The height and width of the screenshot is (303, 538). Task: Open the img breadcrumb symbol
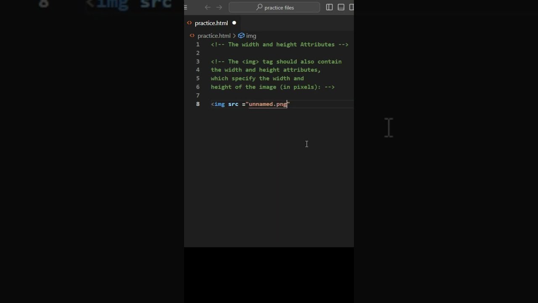click(251, 36)
